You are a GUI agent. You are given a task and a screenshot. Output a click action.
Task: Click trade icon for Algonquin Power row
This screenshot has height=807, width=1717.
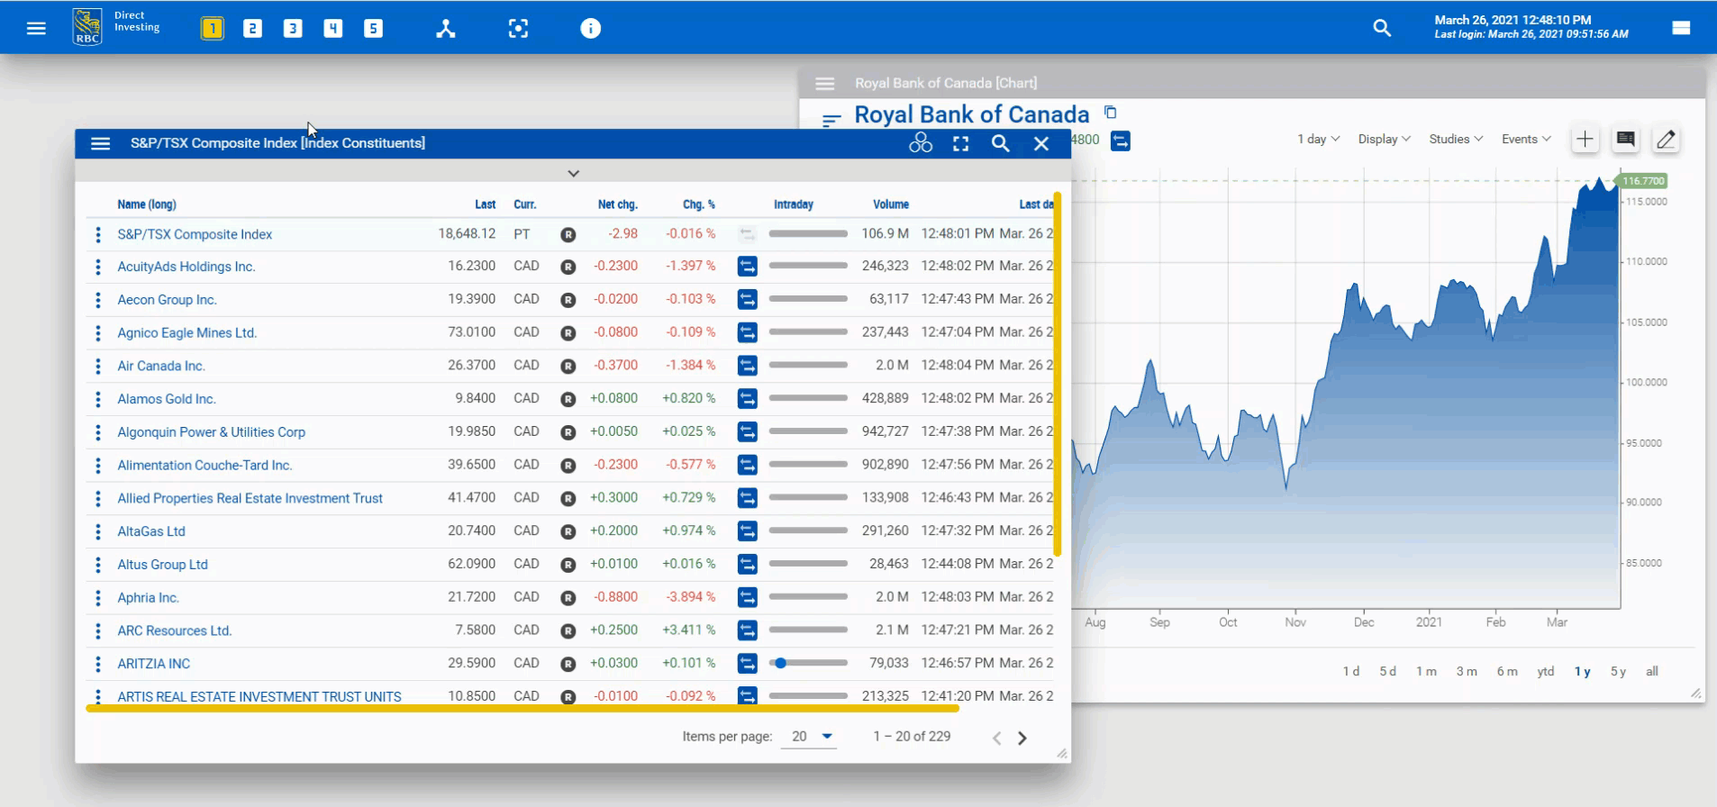click(747, 431)
